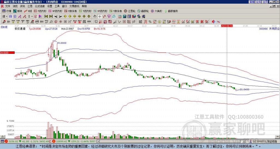Select the red pencil drawing tool
This screenshot has width=280, height=149.
pyautogui.click(x=4, y=22)
